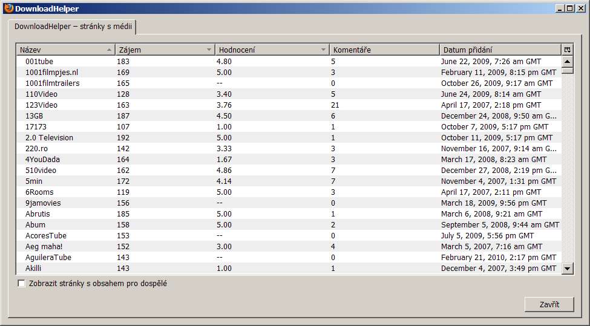Select the 6Rooms row
Viewport: 590px width, 326px height.
point(289,192)
